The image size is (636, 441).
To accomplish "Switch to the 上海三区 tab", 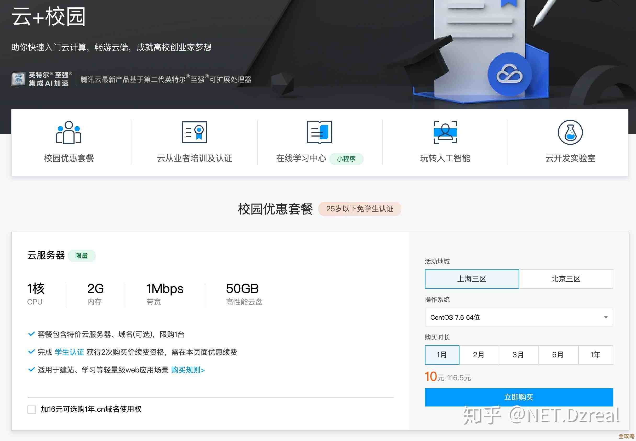I will pos(472,279).
